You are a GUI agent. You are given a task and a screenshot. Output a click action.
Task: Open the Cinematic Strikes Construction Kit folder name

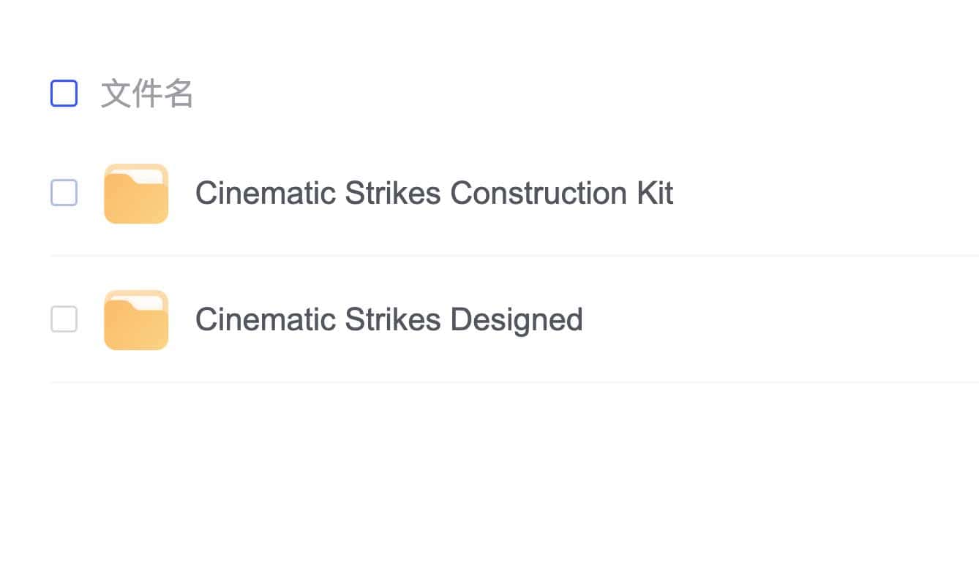tap(434, 194)
